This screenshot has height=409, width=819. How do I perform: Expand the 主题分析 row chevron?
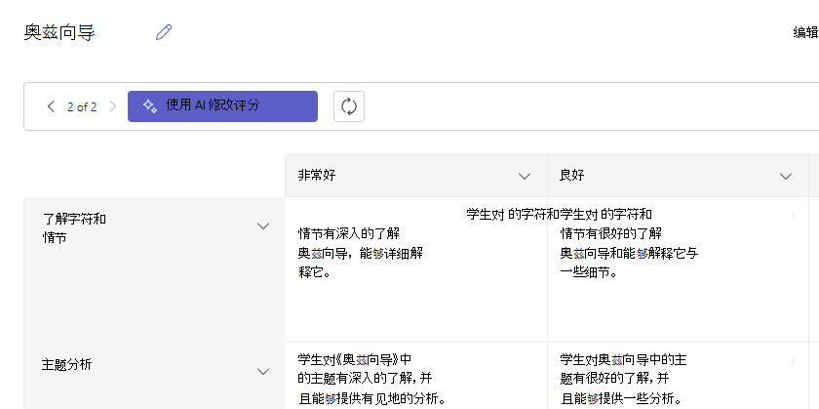click(263, 371)
